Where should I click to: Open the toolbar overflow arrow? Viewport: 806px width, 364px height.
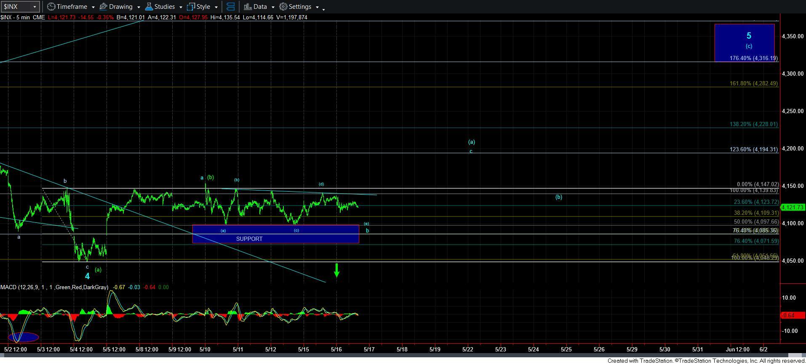[323, 9]
